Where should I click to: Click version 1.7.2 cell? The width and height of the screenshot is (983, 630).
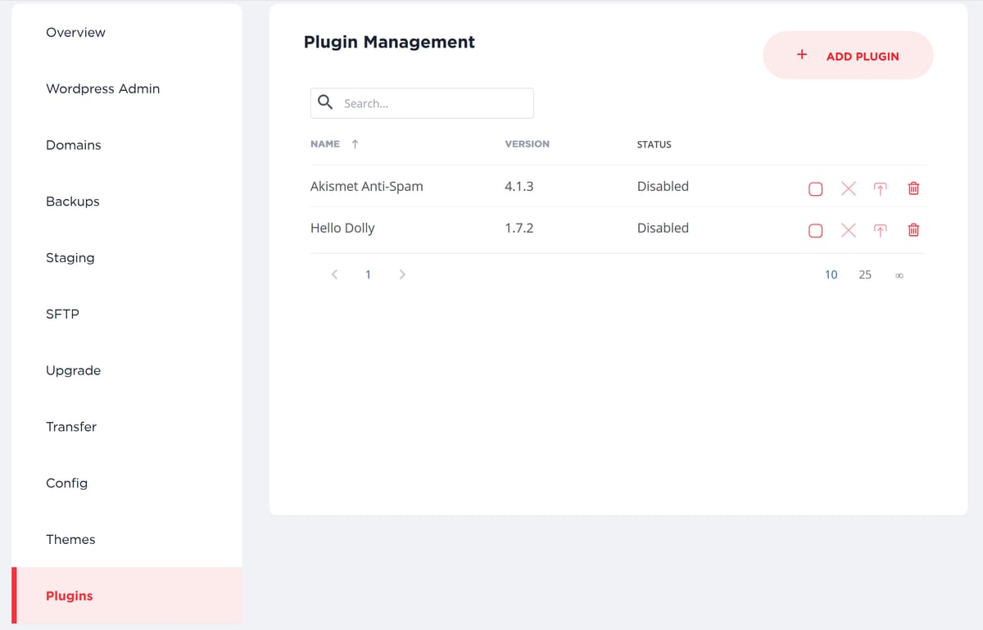coord(519,228)
